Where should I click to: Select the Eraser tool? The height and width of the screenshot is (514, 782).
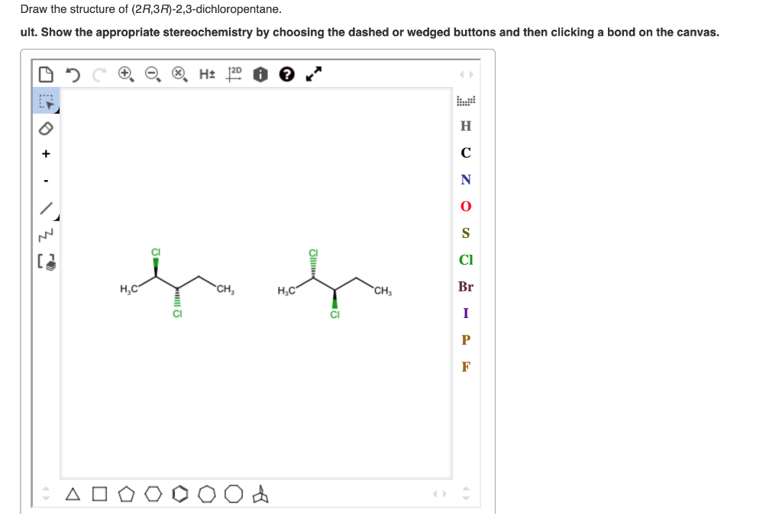click(46, 128)
